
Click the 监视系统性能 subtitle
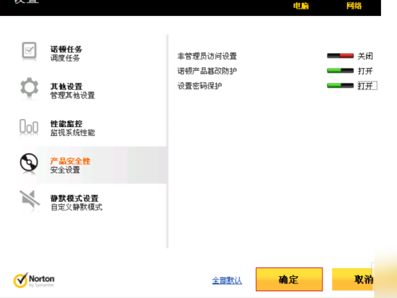click(72, 132)
